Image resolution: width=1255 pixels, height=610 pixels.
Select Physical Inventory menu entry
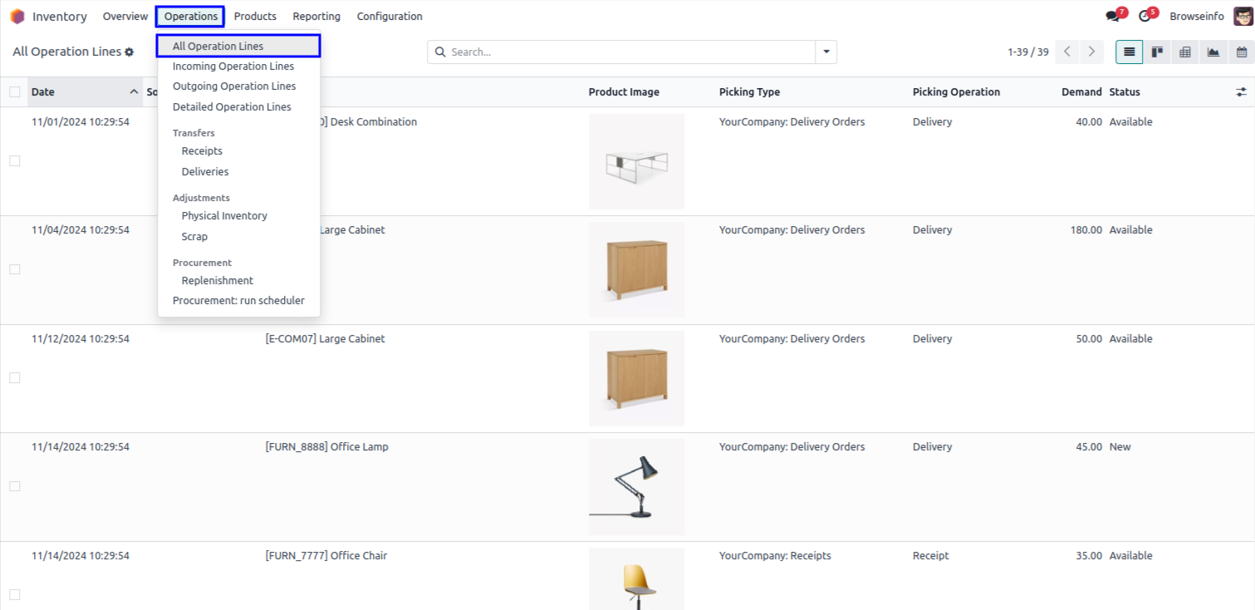(224, 216)
